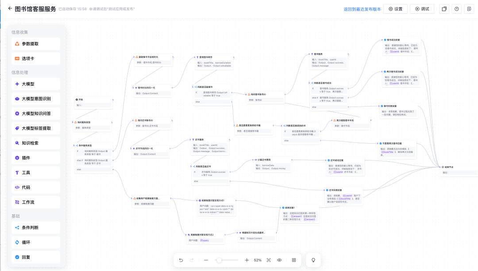Toggle the eye preview icon in bottom toolbar
This screenshot has width=478, height=271.
click(279, 260)
